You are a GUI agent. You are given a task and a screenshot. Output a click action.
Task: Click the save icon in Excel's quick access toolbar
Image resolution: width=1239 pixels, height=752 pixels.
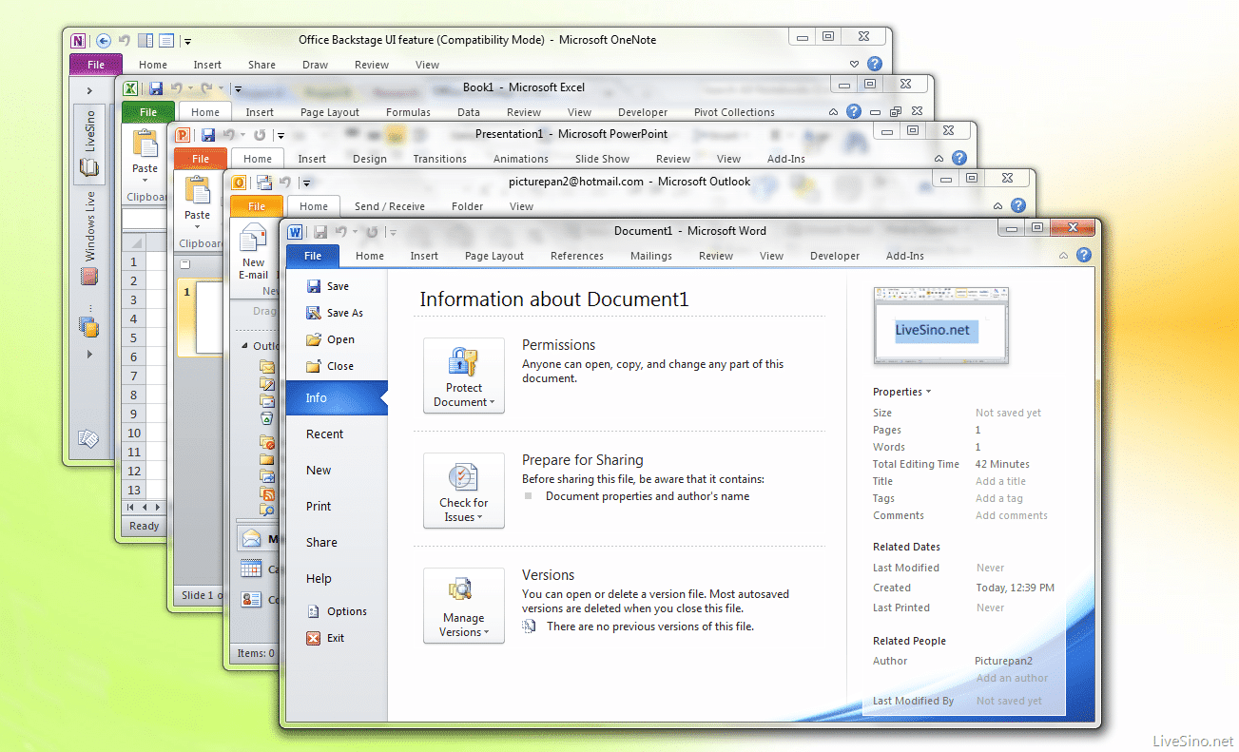point(156,88)
